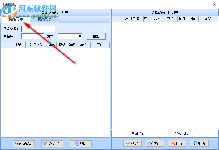This screenshot has width=219, height=150.
Task: Focus the 智能检索 search input
Action: click(38, 29)
